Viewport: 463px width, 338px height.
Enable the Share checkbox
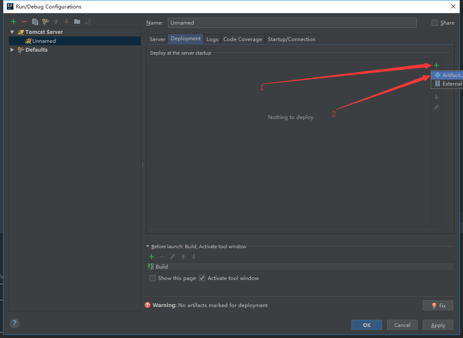pyautogui.click(x=435, y=23)
